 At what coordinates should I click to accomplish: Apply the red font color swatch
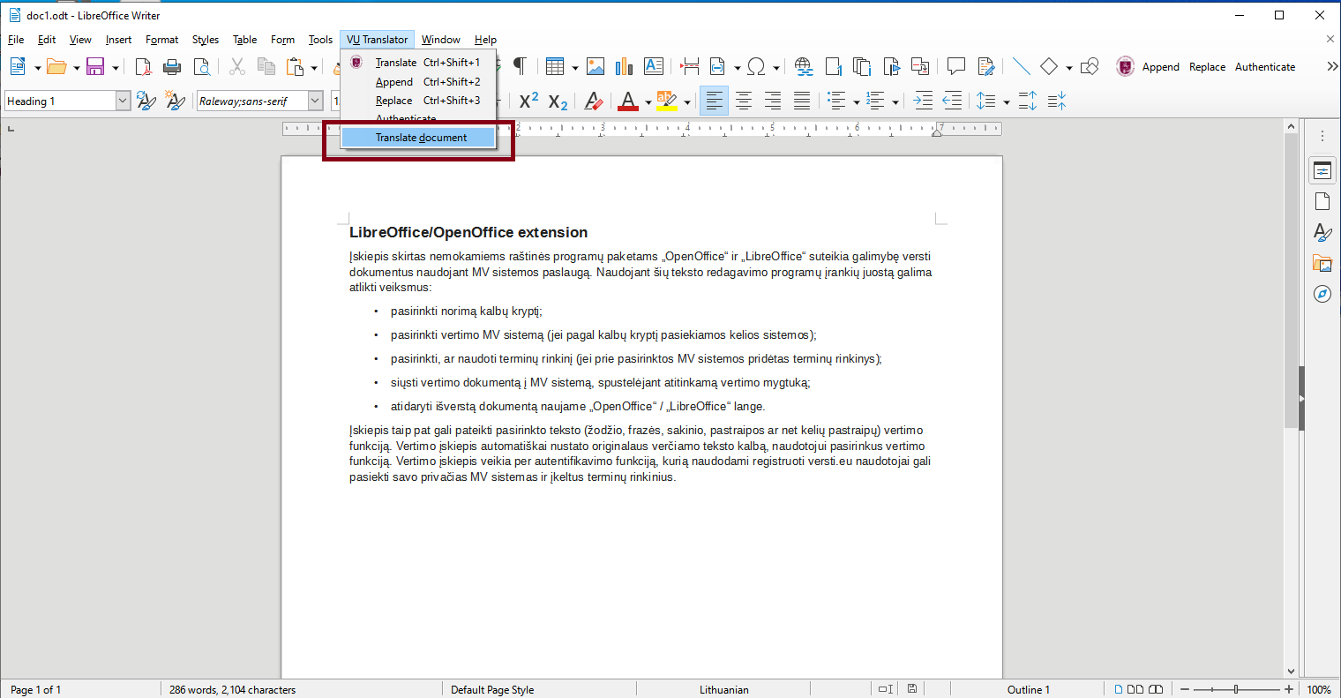628,101
